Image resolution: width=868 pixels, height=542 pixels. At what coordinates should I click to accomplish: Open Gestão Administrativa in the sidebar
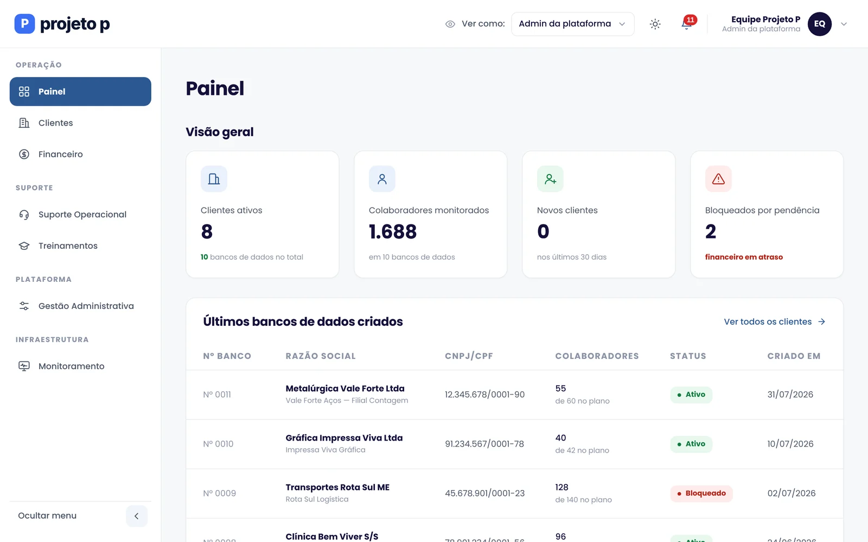click(80, 306)
